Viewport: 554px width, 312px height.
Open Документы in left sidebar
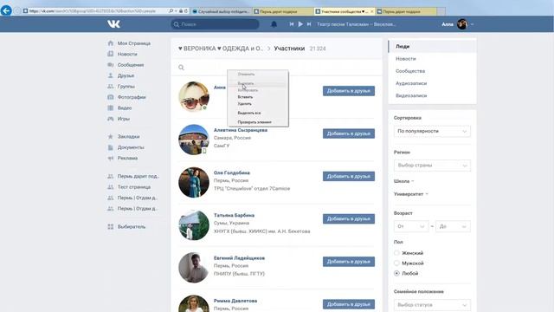click(131, 147)
